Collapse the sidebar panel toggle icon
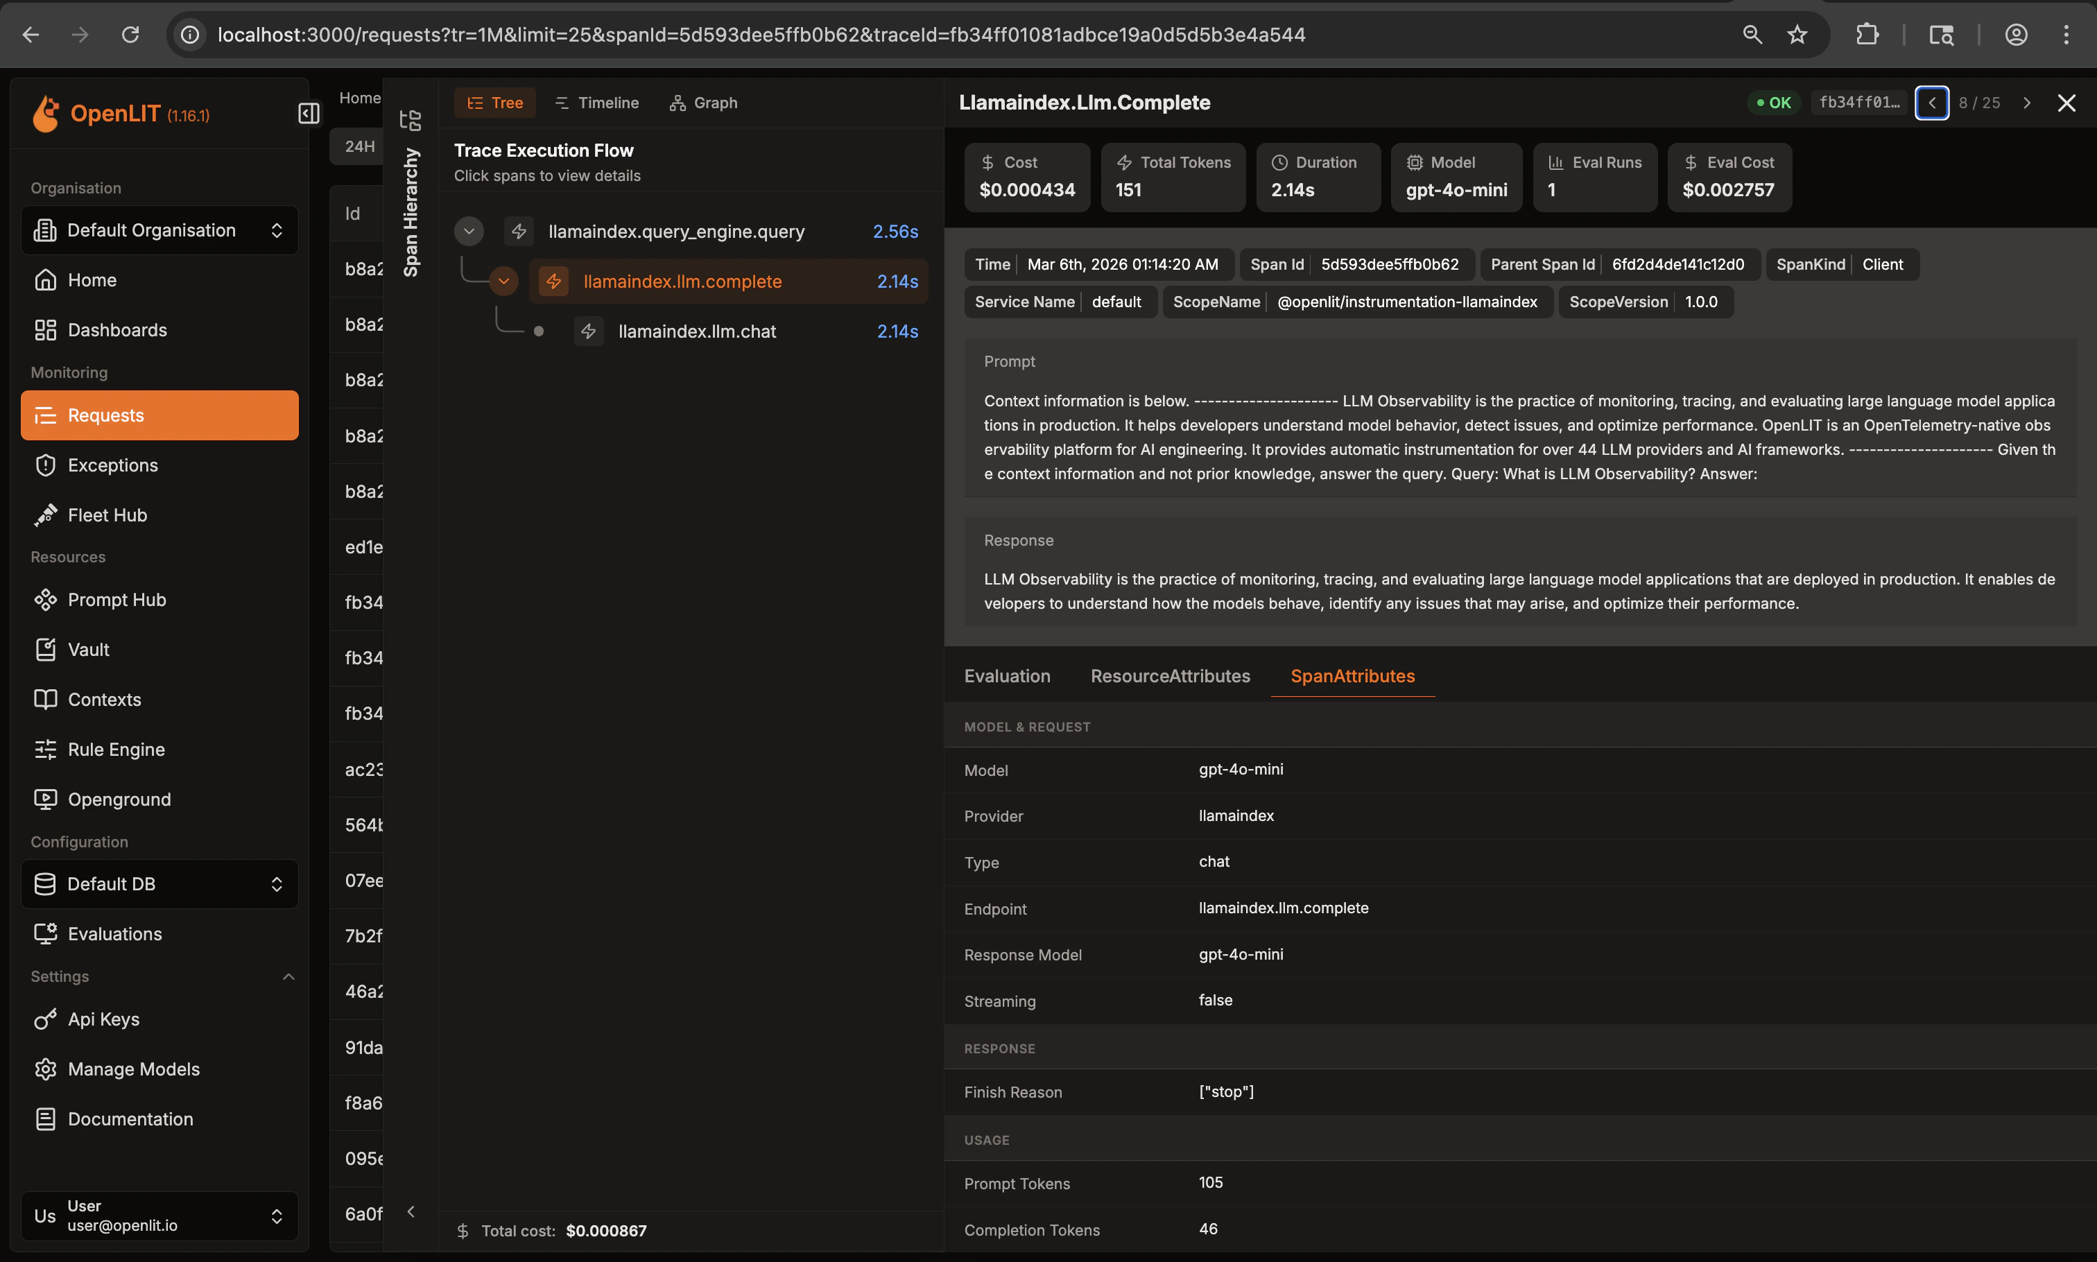2097x1262 pixels. [309, 113]
